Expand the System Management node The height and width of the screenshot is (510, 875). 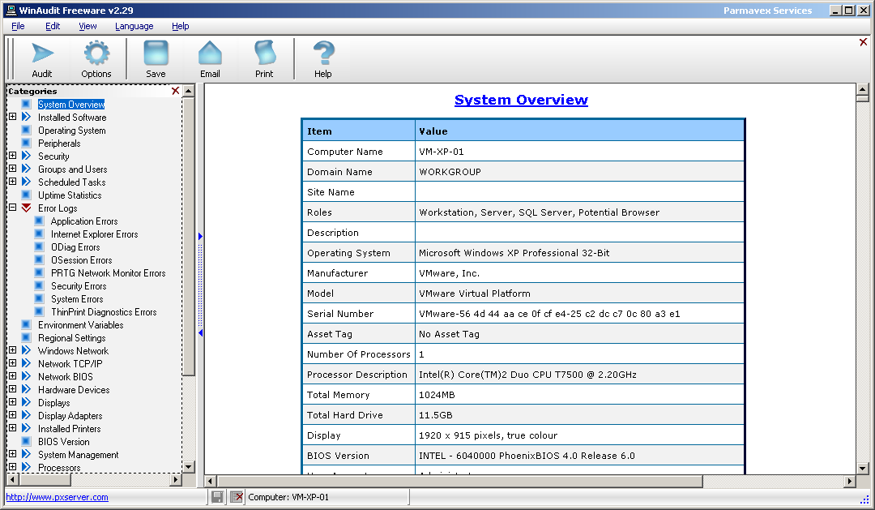point(12,454)
